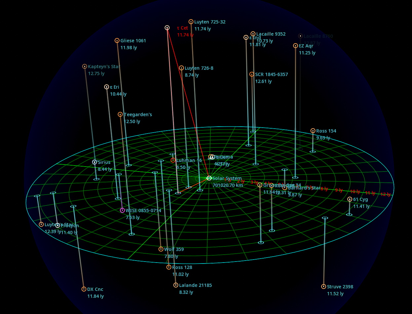Click the "11.84 ly" distance label
This screenshot has height=314, width=412.
95,296
